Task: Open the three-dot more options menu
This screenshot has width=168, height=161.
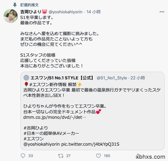Action: click(x=162, y=12)
